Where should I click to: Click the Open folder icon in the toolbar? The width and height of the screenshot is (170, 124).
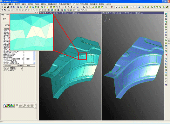[5, 7]
